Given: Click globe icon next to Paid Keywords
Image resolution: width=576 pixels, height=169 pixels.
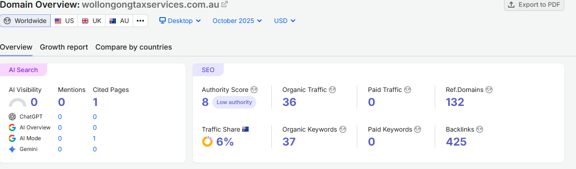Looking at the screenshot, I should click(x=418, y=129).
